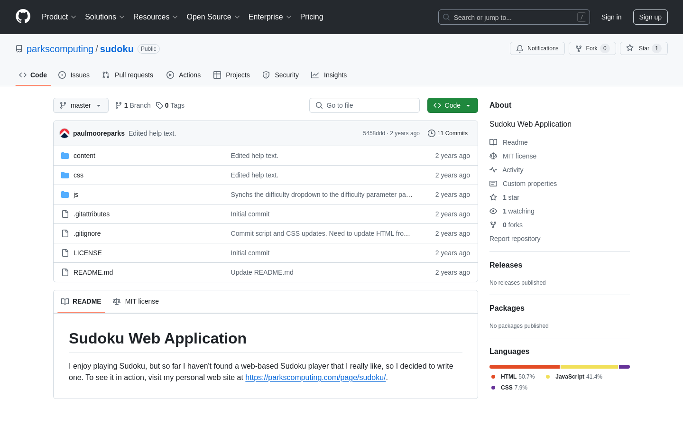The image size is (683, 427).
Task: Click the GitHub logo icon
Action: point(23,17)
